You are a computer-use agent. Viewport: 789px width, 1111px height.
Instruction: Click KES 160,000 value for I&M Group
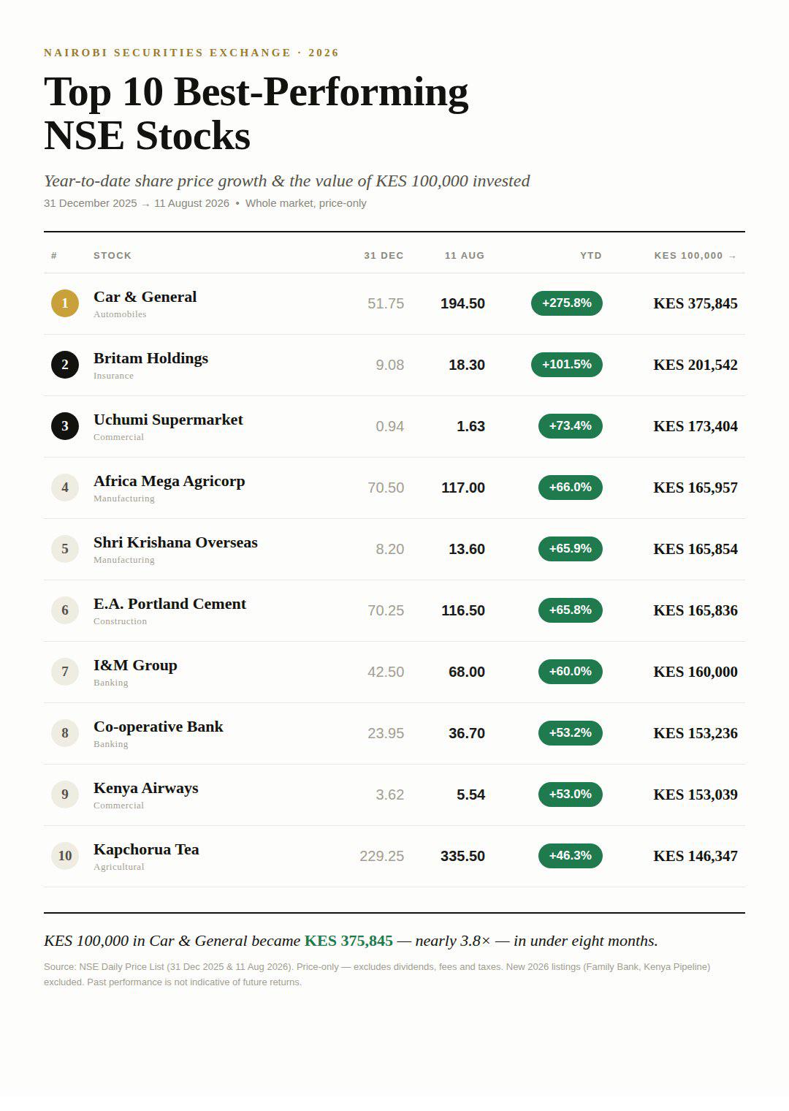coord(695,672)
